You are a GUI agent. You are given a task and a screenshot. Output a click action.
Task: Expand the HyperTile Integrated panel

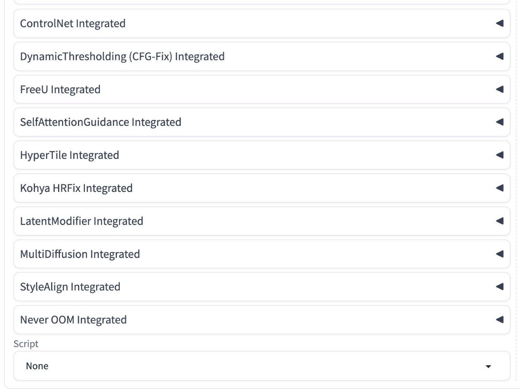coord(70,155)
